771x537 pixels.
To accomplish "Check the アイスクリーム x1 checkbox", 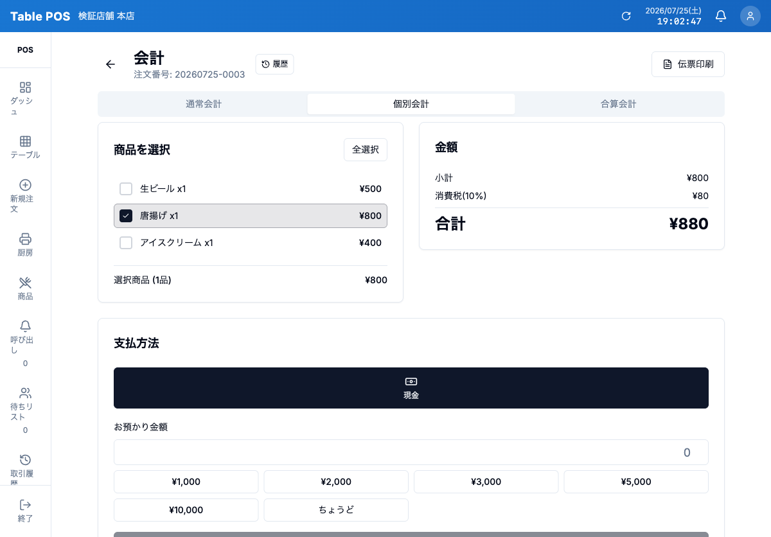I will 126,243.
